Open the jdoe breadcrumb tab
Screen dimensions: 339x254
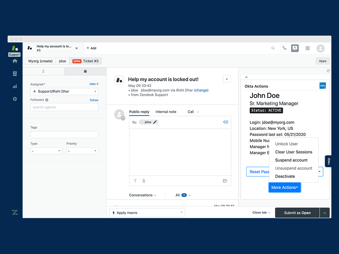point(63,61)
